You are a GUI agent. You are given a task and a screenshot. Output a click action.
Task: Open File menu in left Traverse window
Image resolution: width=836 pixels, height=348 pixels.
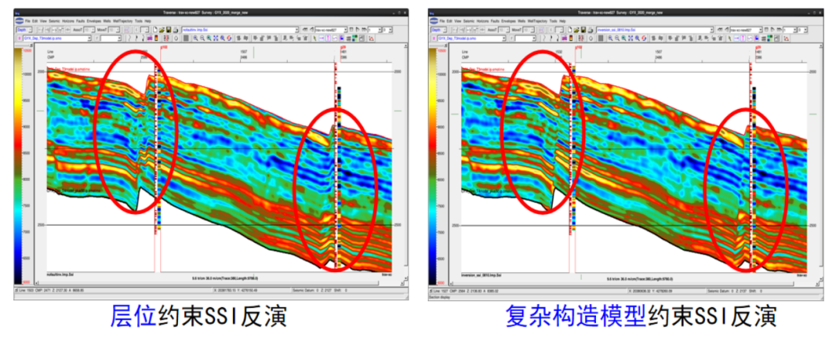[28, 21]
